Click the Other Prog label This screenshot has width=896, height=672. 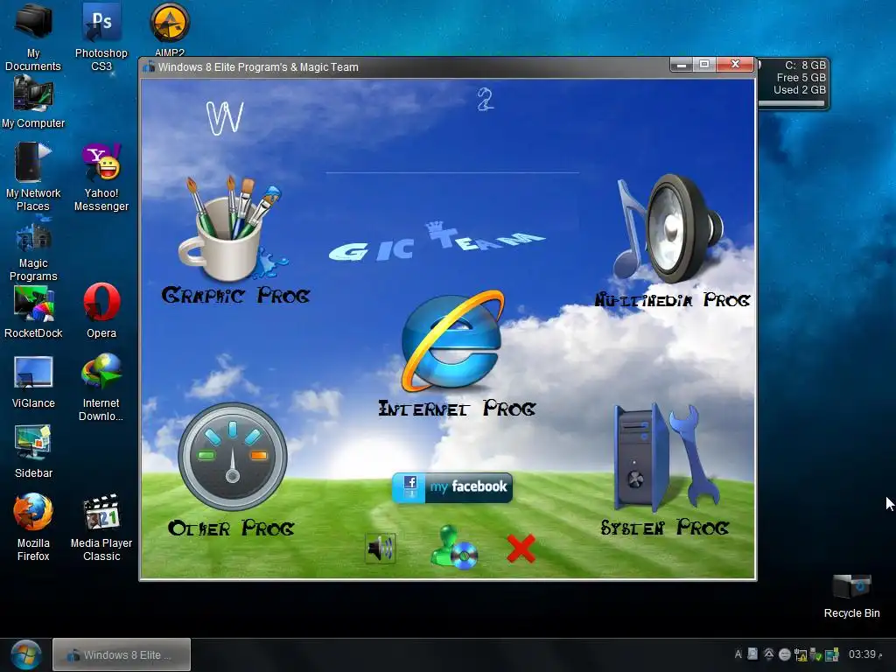click(231, 528)
